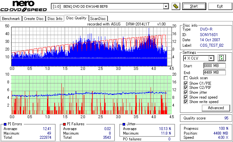Click the disc type DVD-R

coord(206,29)
